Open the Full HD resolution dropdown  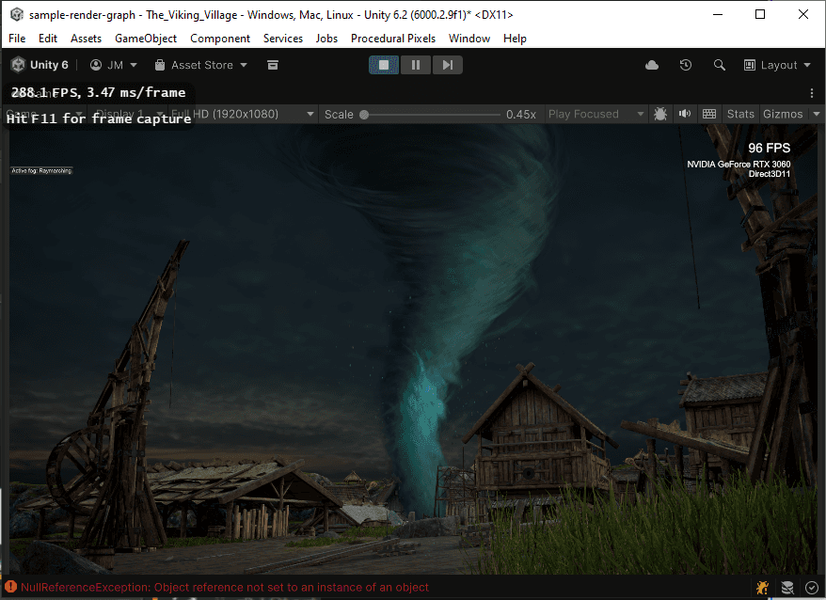click(243, 114)
